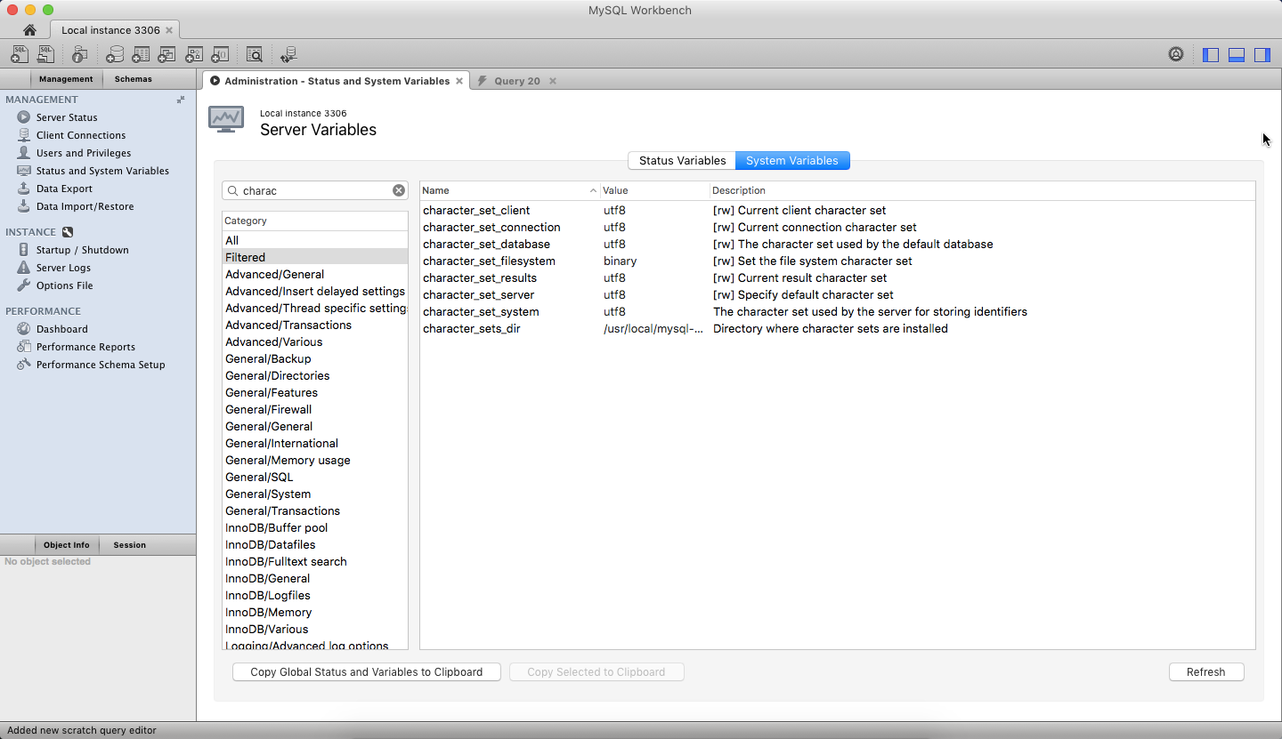Select the System Variables segment
The height and width of the screenshot is (739, 1282).
pos(792,161)
